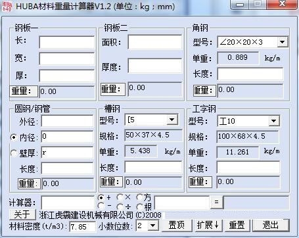Select the 根 square root radio option

pos(140,206)
